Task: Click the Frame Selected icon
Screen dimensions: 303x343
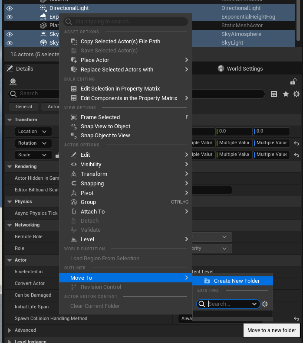Action: [74, 117]
